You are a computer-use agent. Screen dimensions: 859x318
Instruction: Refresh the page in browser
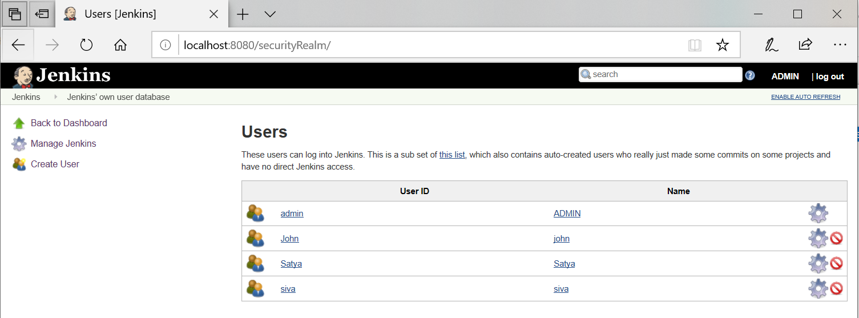[86, 45]
